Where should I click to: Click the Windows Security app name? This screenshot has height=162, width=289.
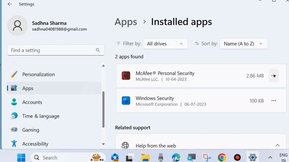coord(155,98)
